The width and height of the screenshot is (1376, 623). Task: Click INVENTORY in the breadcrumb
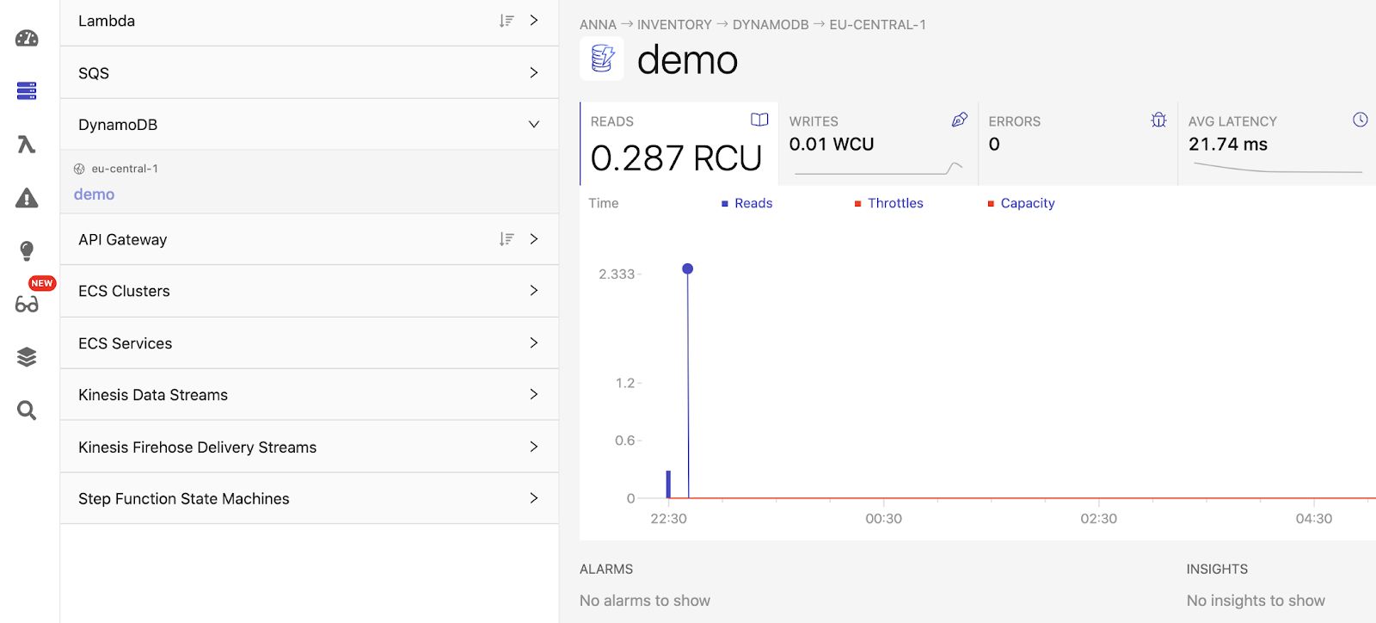point(674,25)
